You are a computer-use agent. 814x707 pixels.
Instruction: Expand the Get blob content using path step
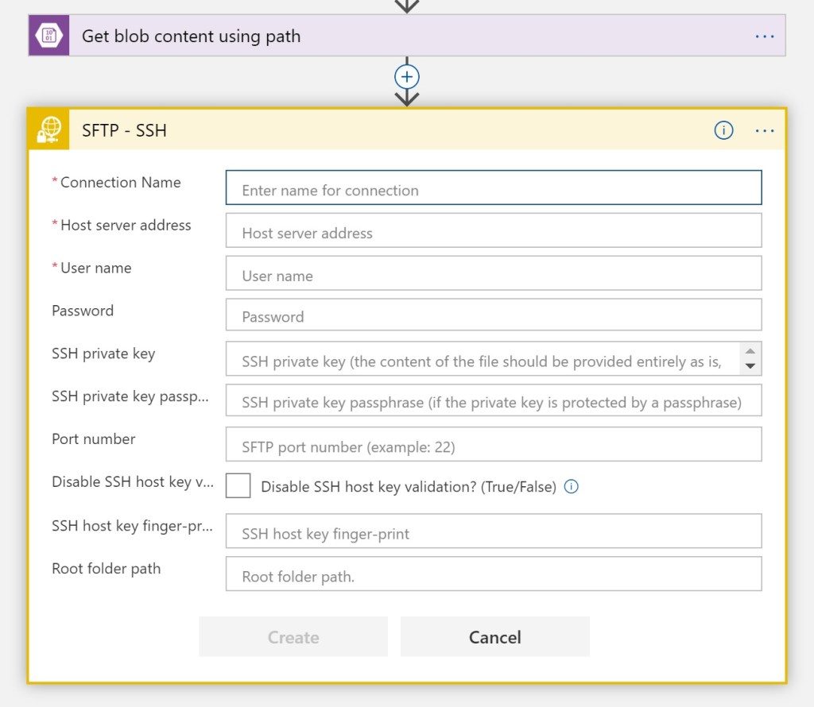pyautogui.click(x=191, y=37)
